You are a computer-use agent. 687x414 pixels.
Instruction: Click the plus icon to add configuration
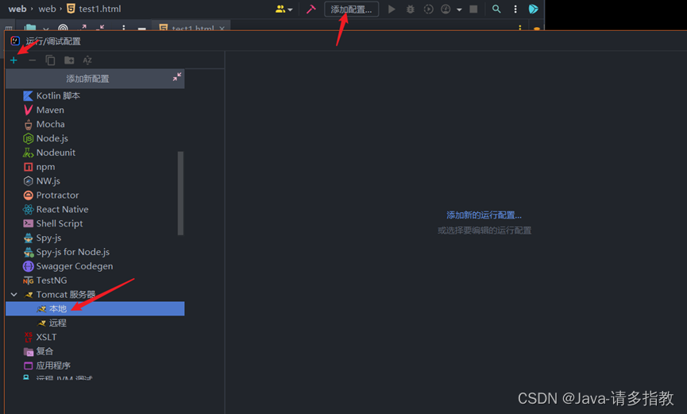14,60
